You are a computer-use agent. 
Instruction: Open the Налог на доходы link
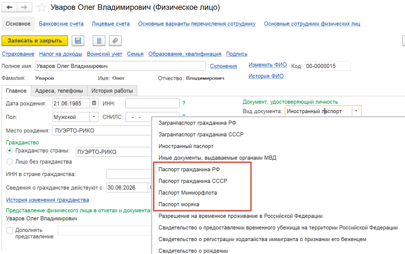pyautogui.click(x=61, y=54)
